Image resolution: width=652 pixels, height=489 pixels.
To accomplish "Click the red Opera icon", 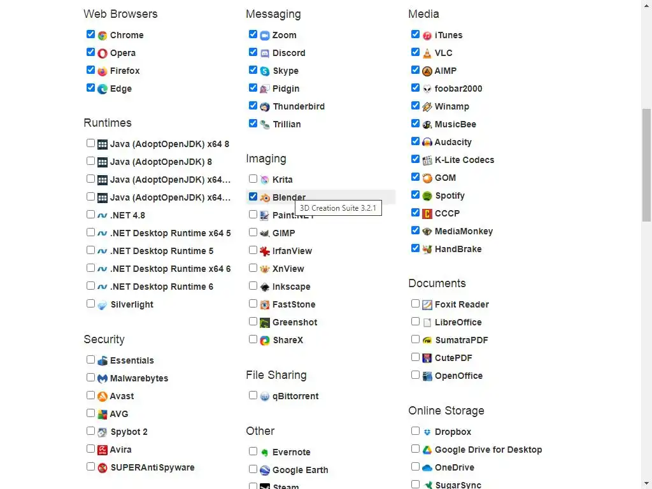I will (103, 53).
